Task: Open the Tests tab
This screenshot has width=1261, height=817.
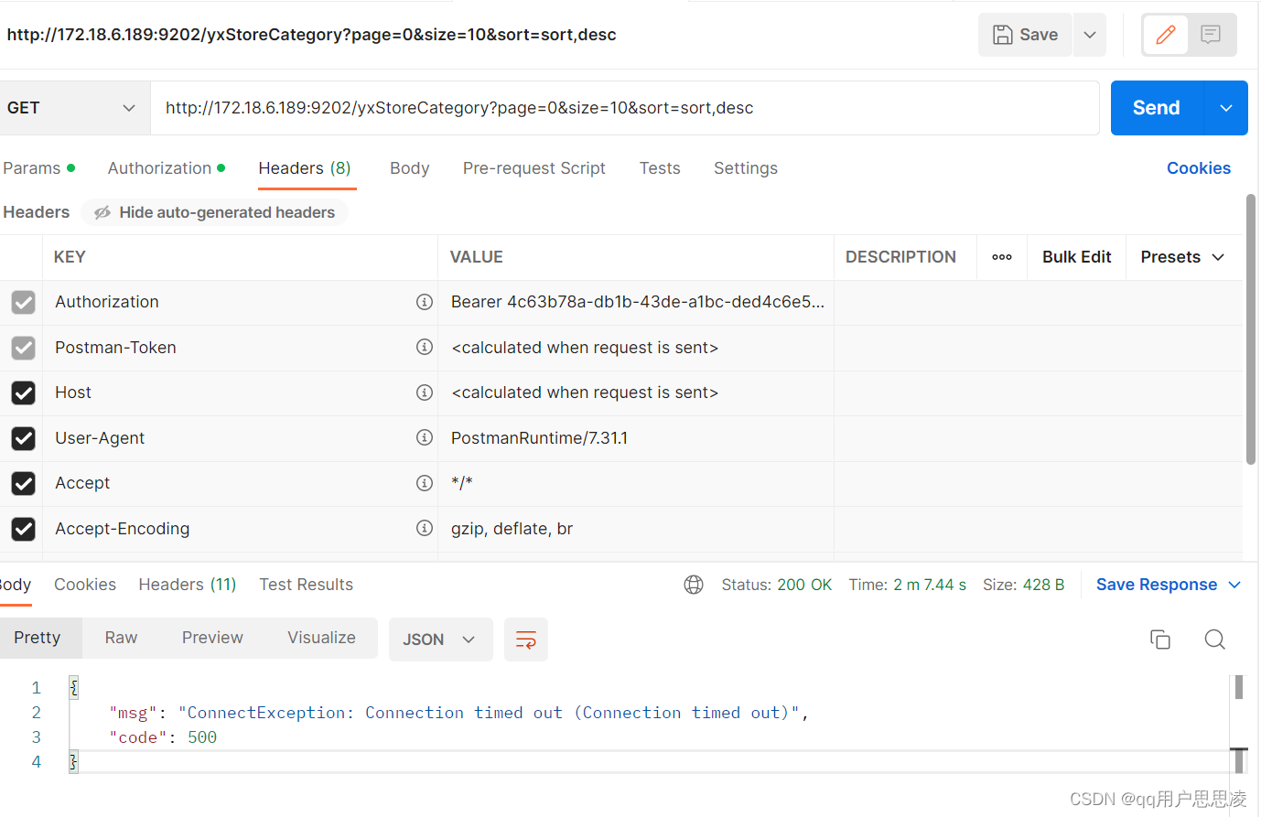Action: click(660, 168)
